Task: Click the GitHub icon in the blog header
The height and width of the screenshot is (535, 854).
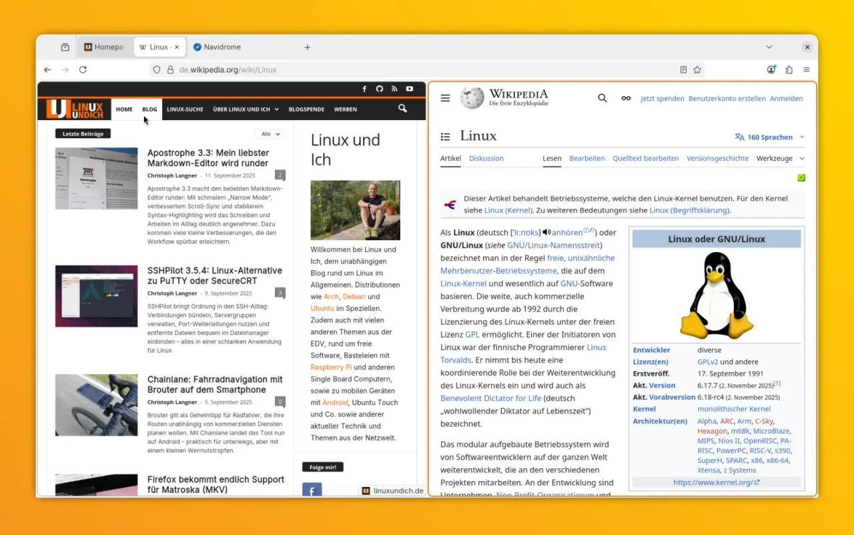Action: click(380, 89)
